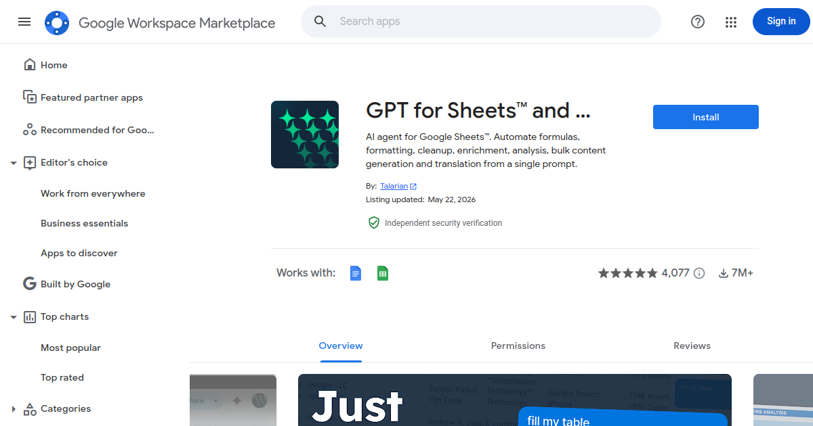Click the 7M+ downloads count

[743, 273]
